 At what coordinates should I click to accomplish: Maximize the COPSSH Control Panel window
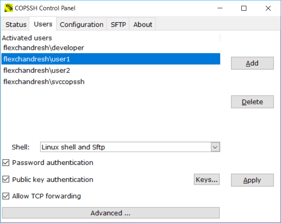click(244, 8)
